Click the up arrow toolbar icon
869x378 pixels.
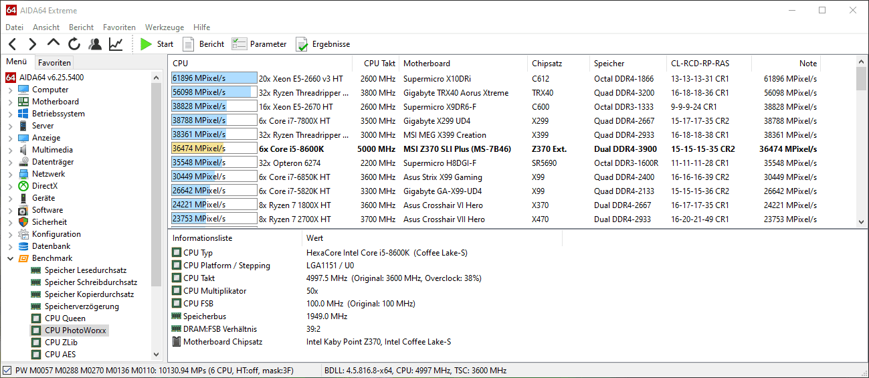[x=54, y=43]
